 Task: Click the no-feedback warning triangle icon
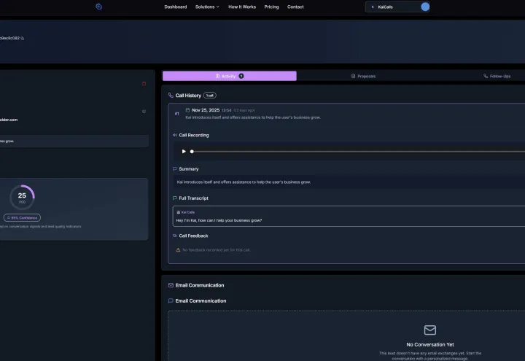(x=178, y=250)
